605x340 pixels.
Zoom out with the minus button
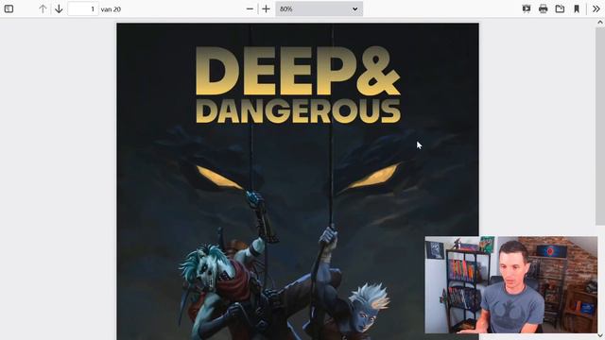[x=250, y=8]
